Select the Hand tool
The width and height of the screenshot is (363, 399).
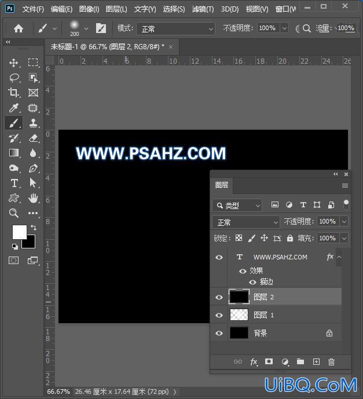(33, 198)
